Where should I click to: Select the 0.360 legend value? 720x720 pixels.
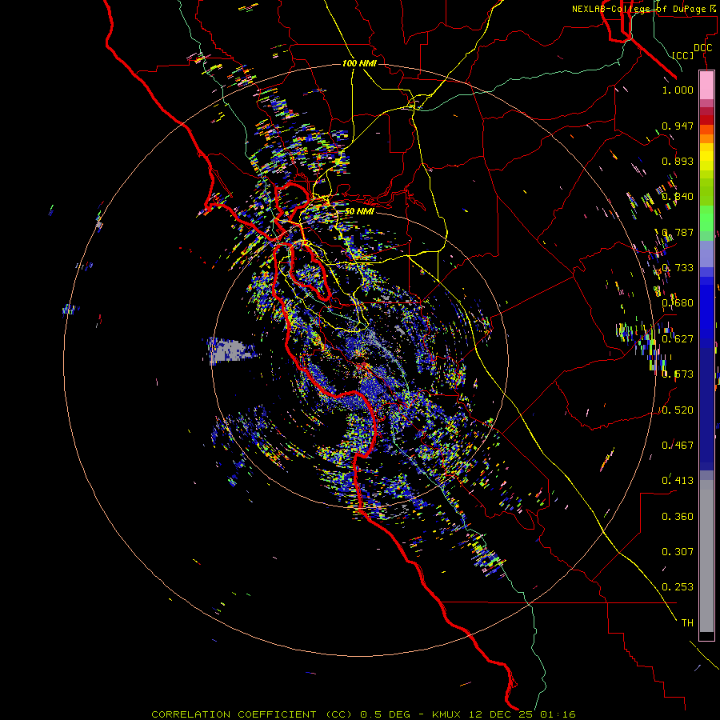point(678,516)
